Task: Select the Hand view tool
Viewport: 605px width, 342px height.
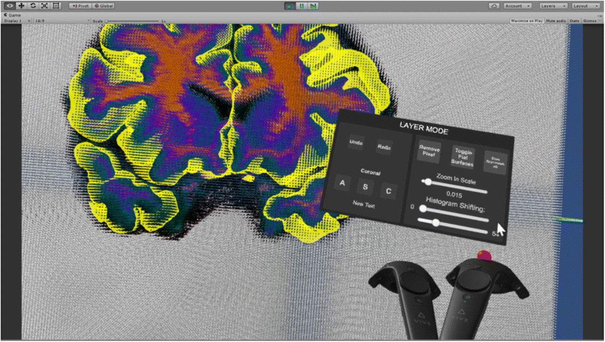Action: (9, 6)
